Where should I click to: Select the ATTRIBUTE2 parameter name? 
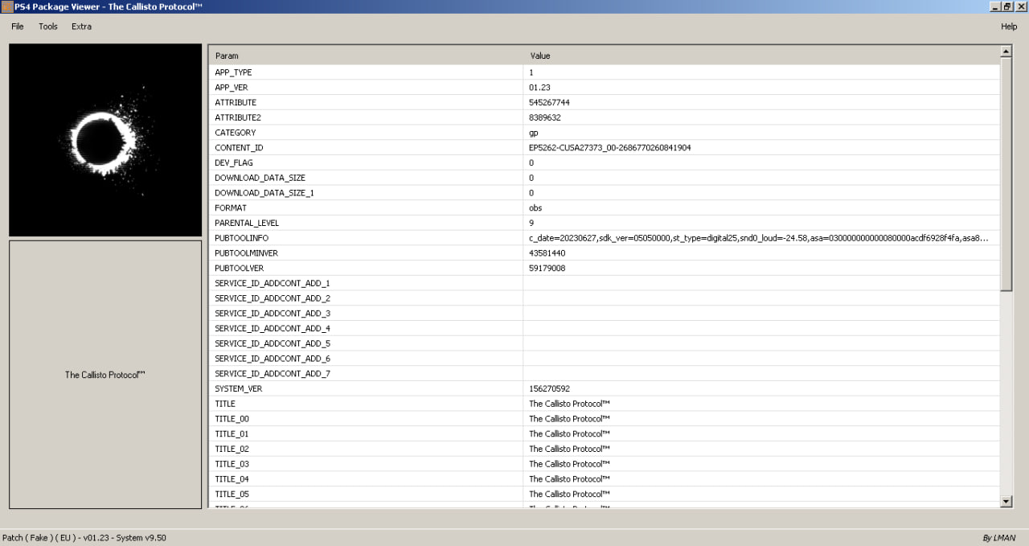(238, 117)
